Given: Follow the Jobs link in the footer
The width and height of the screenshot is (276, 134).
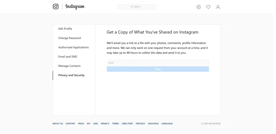Looking at the screenshot, I should (x=96, y=124).
